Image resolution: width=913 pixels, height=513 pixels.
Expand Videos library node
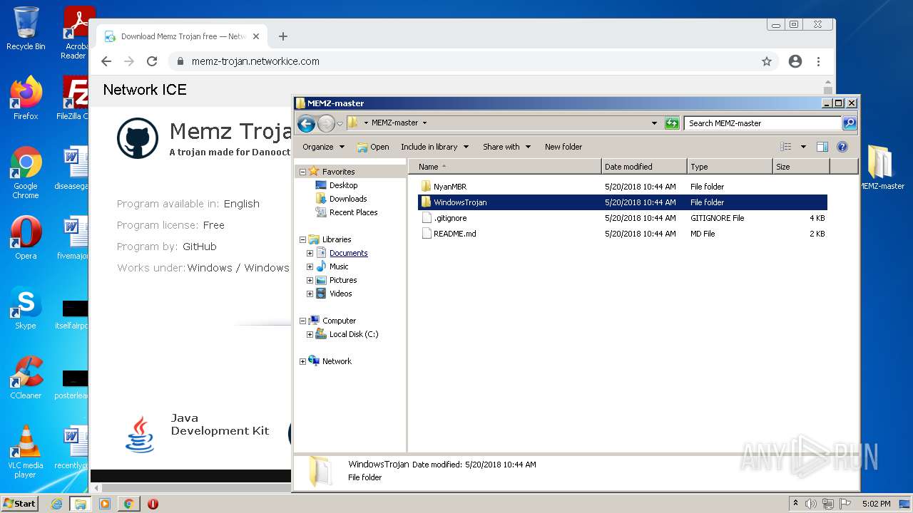(310, 294)
